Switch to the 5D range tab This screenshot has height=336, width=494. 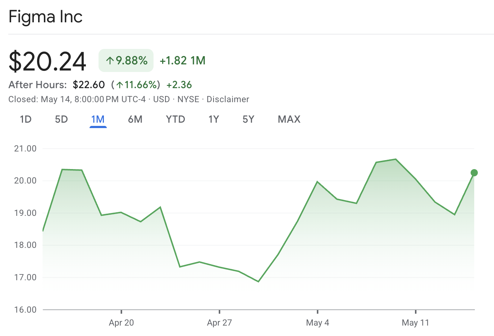(x=61, y=119)
